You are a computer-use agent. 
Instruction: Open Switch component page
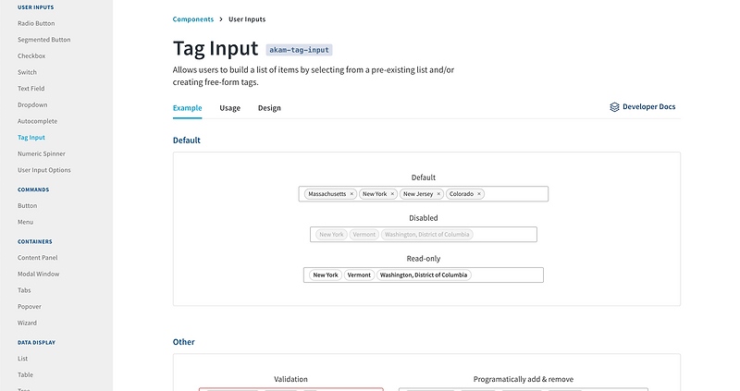(27, 72)
